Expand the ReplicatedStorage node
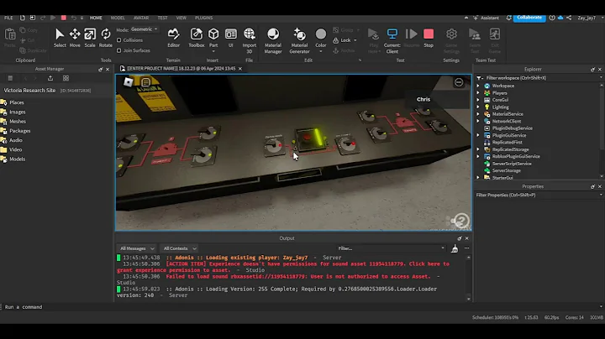The height and width of the screenshot is (339, 605). click(x=478, y=149)
